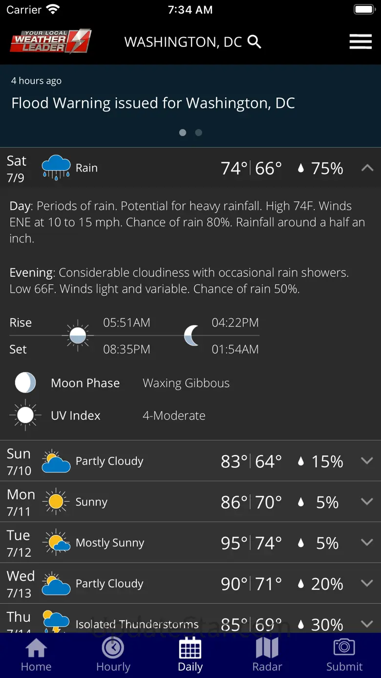Image resolution: width=381 pixels, height=678 pixels.
Task: Switch to the Hourly tab
Action: point(113,655)
